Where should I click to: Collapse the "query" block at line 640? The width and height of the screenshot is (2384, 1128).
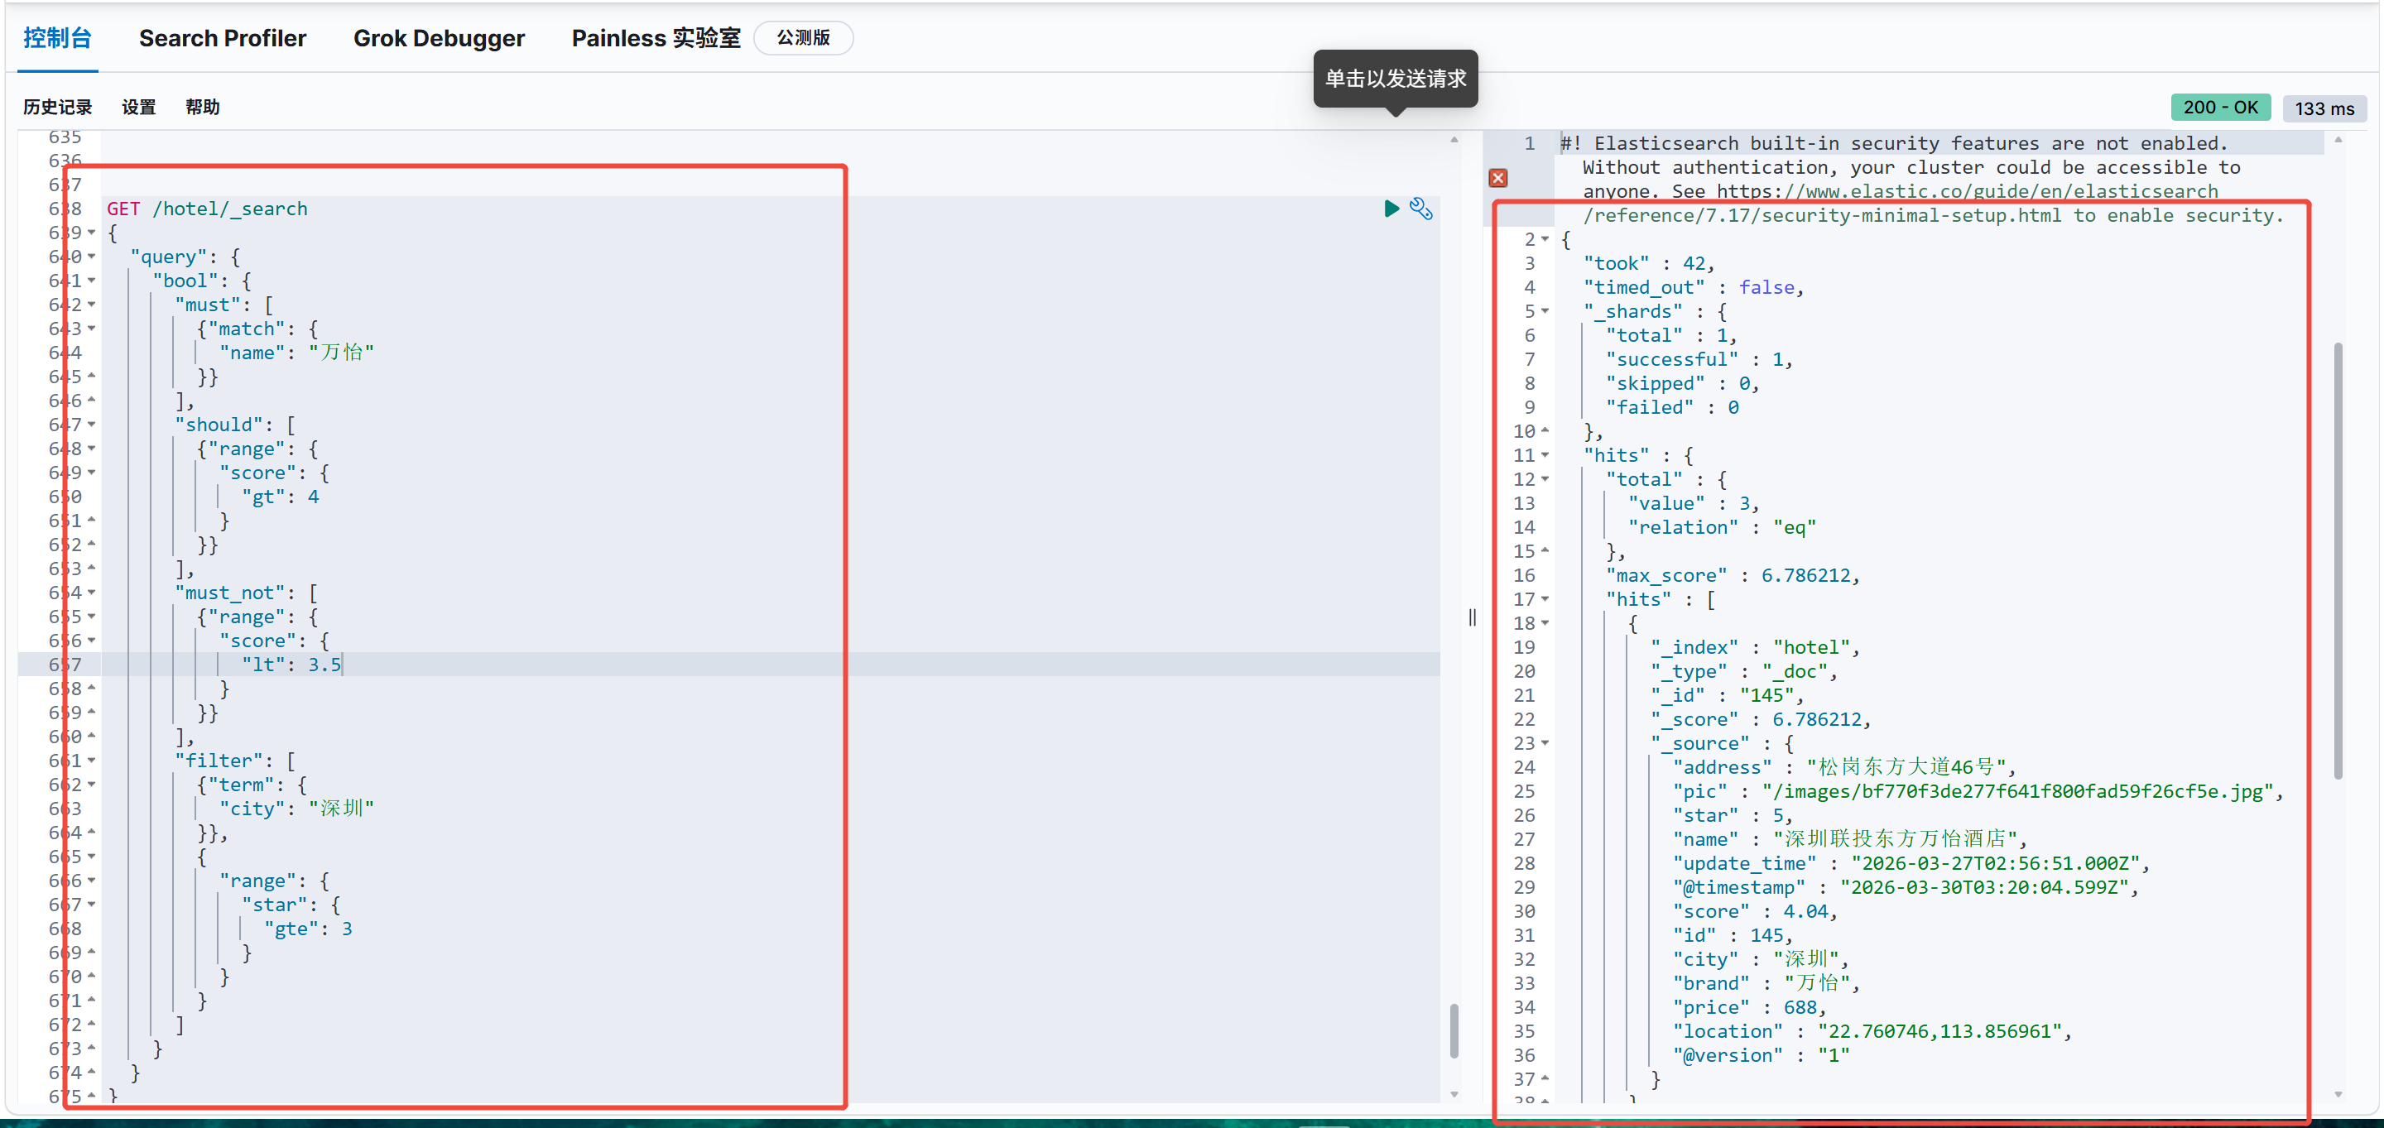pyautogui.click(x=92, y=257)
